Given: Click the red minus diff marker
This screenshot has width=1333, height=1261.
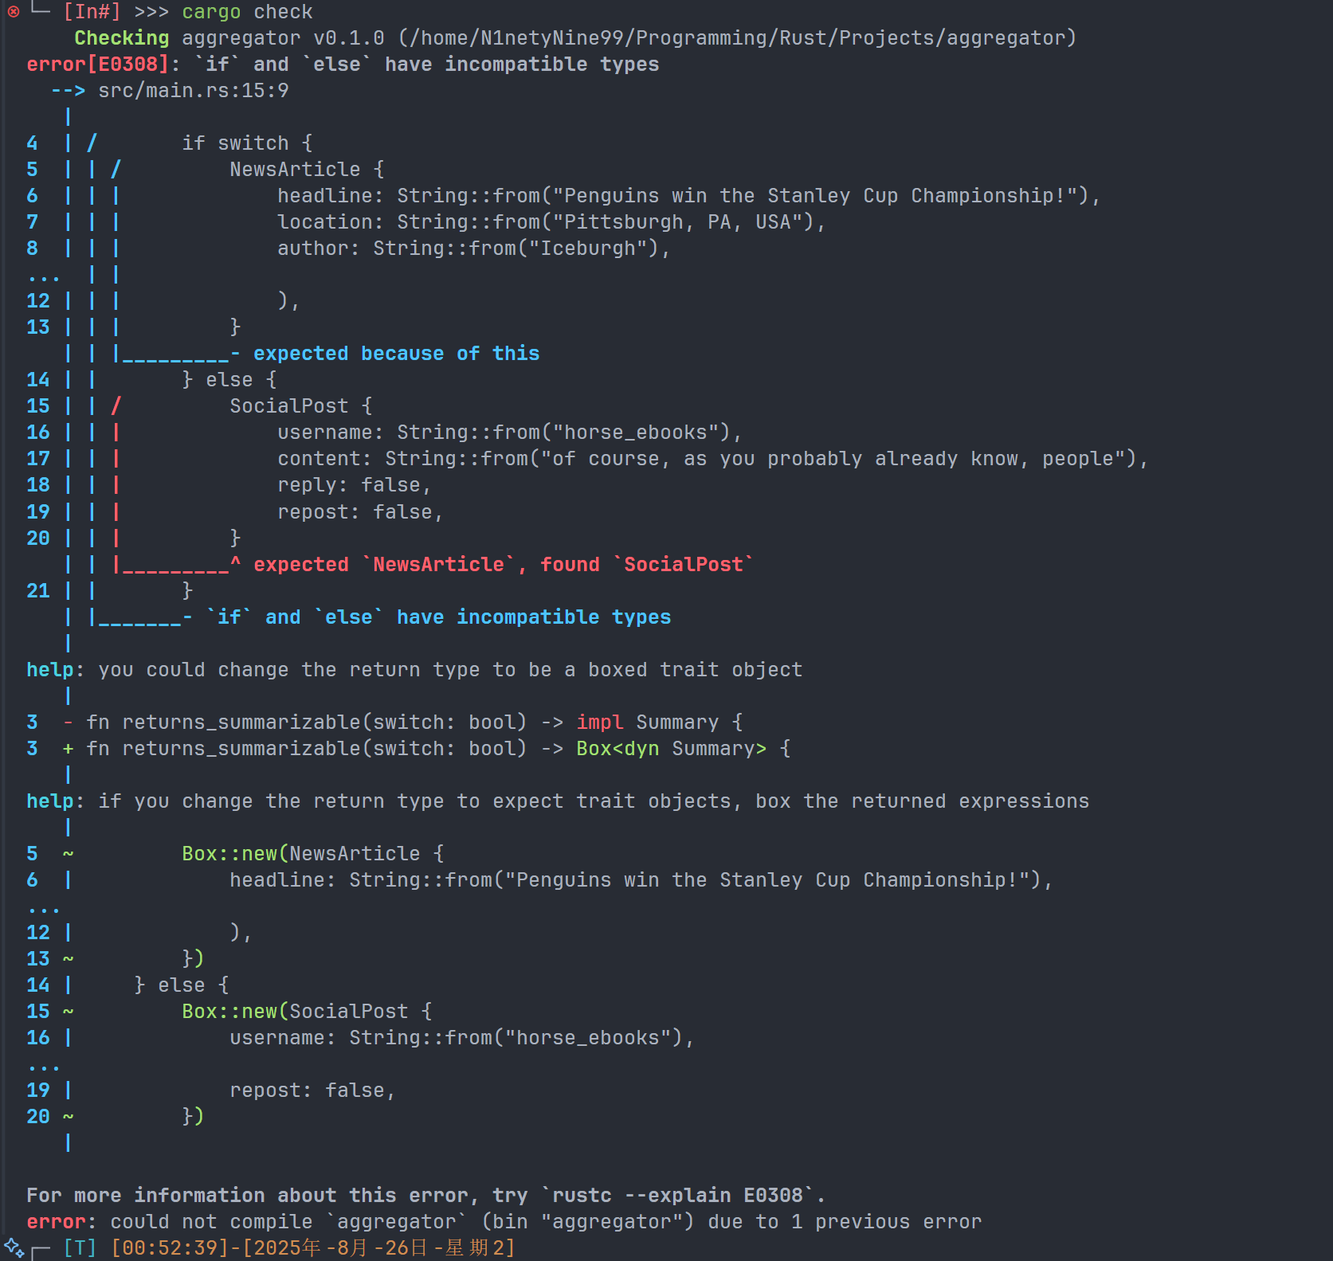Looking at the screenshot, I should (x=69, y=723).
